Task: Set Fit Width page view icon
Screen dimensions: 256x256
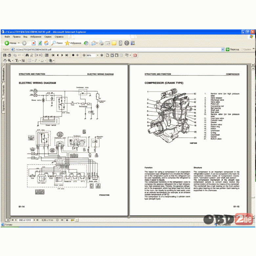Action: tap(117, 55)
